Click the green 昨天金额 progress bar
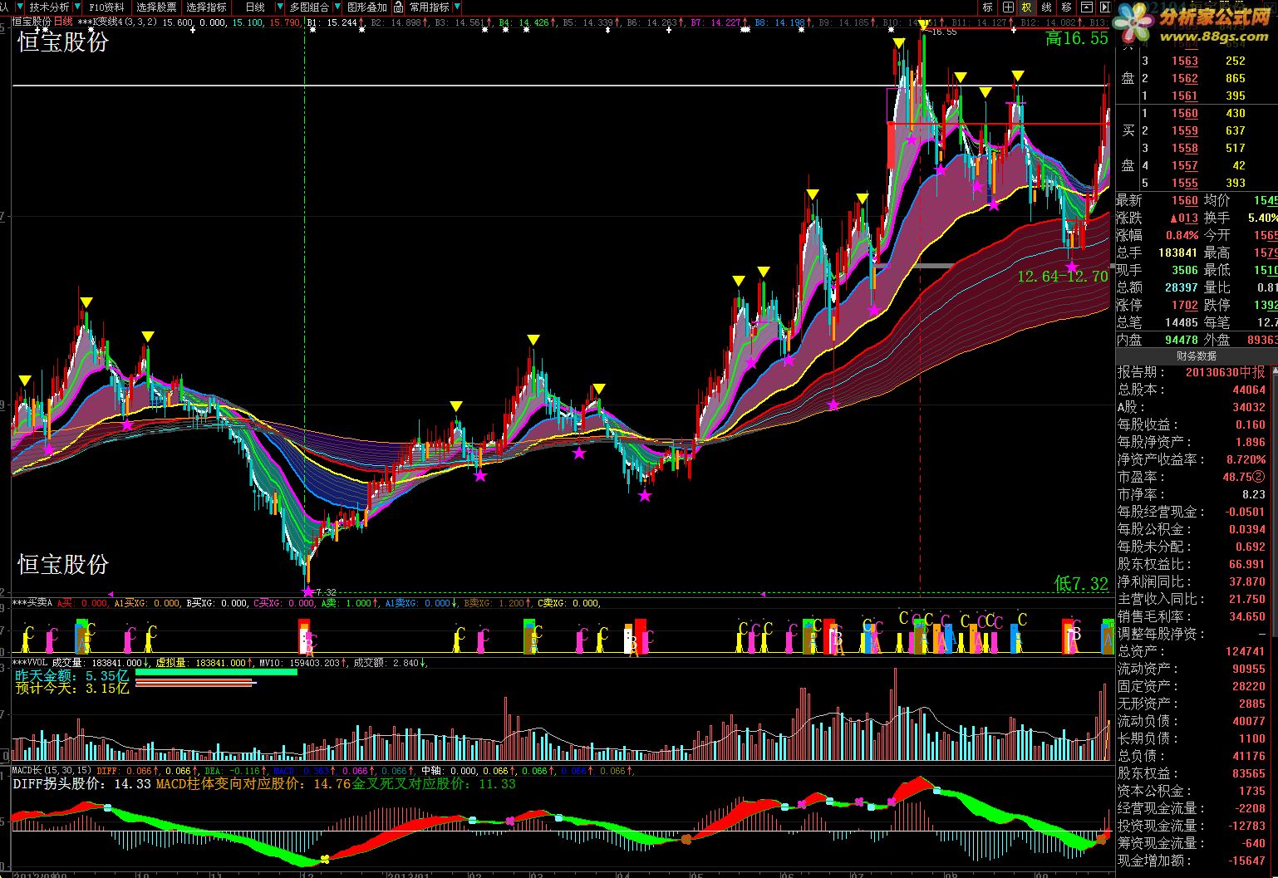 tap(216, 672)
